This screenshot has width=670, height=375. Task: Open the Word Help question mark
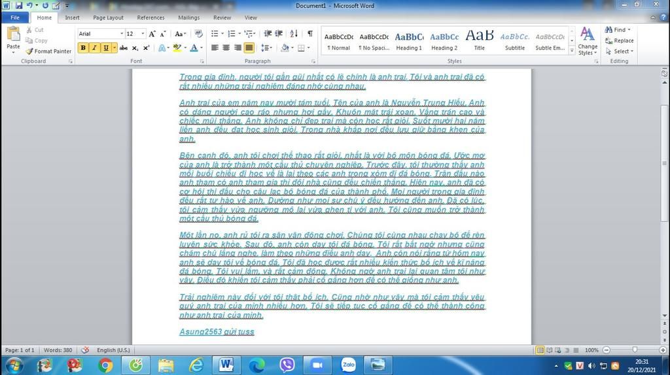click(663, 18)
